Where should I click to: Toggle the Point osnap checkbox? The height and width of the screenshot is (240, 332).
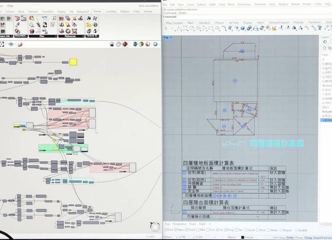pyautogui.click(x=186, y=230)
